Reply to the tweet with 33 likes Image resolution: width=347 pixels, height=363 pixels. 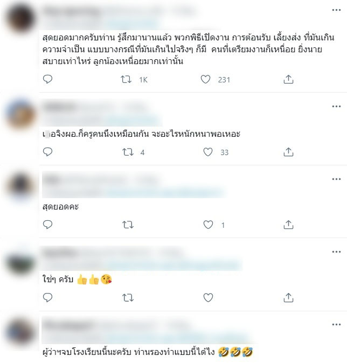pyautogui.click(x=48, y=152)
